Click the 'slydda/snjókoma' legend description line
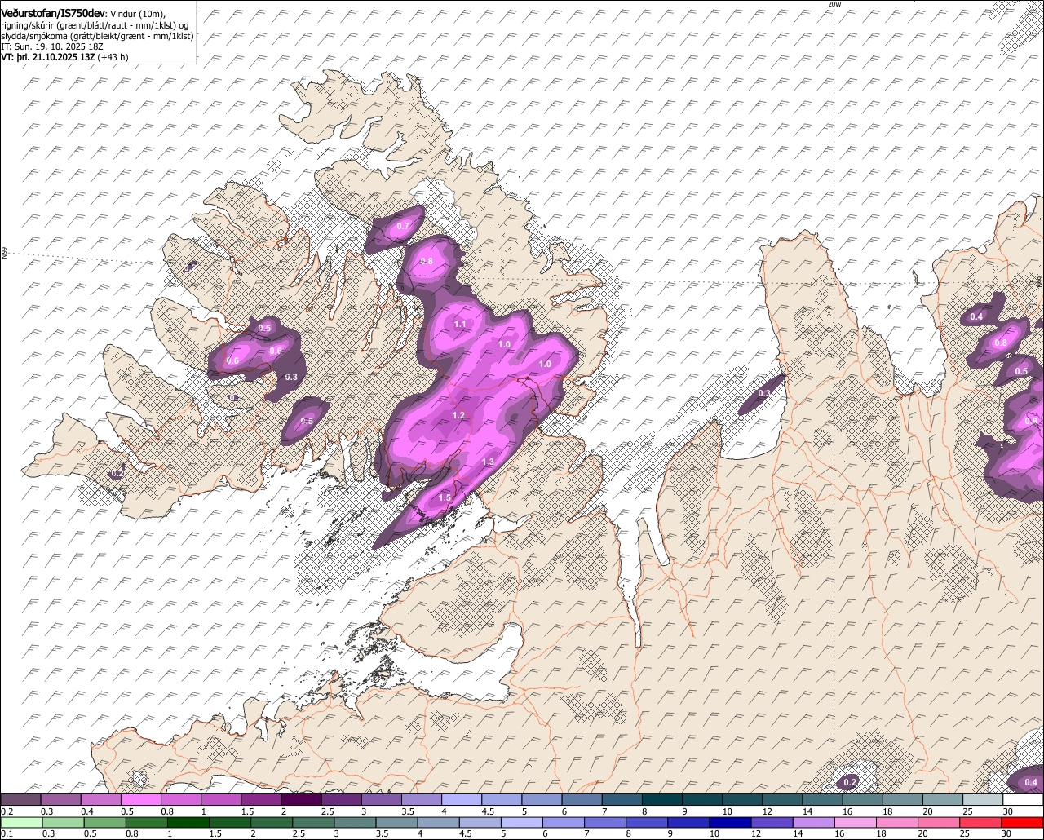The width and height of the screenshot is (1044, 840). (97, 37)
